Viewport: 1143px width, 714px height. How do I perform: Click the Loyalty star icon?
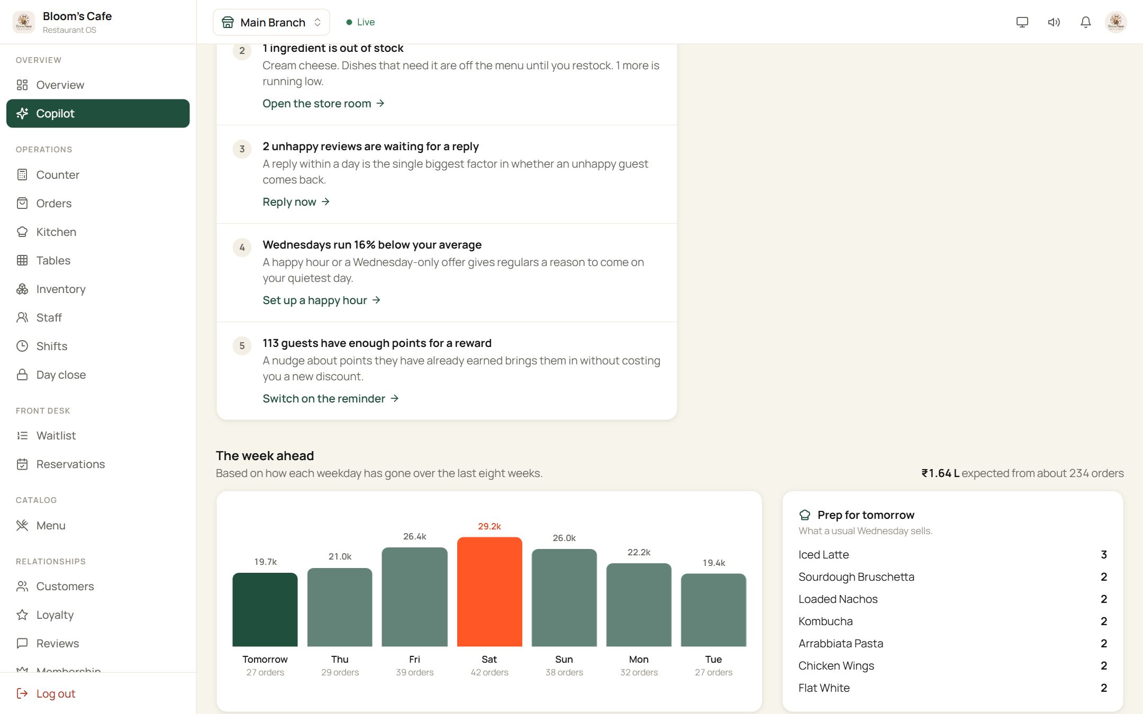pos(22,615)
